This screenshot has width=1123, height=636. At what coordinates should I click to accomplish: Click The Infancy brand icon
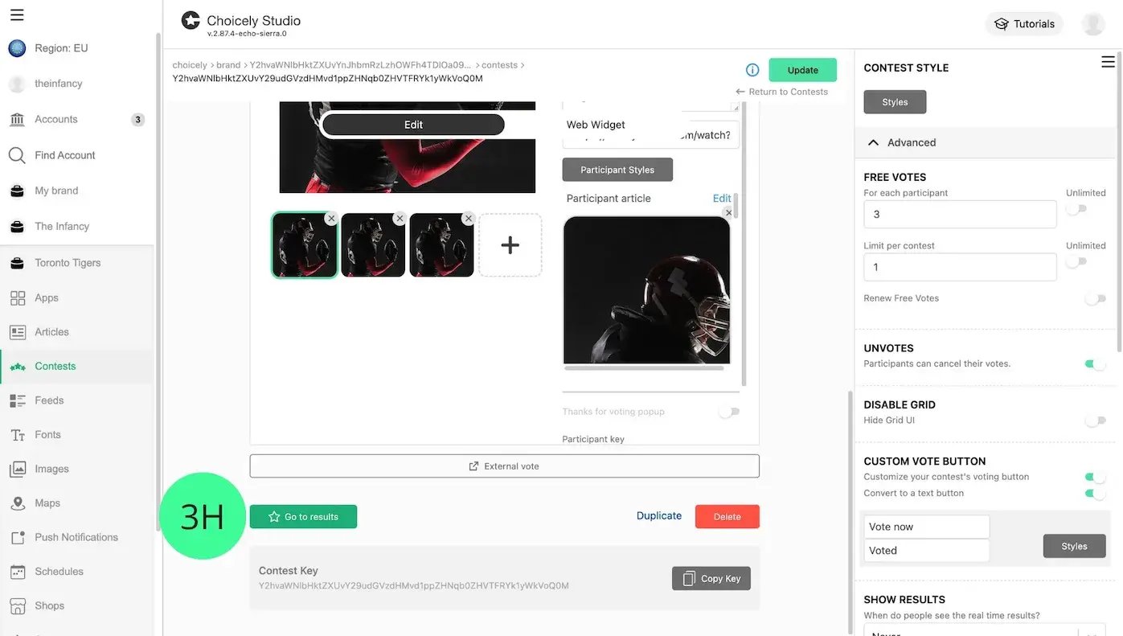click(17, 227)
